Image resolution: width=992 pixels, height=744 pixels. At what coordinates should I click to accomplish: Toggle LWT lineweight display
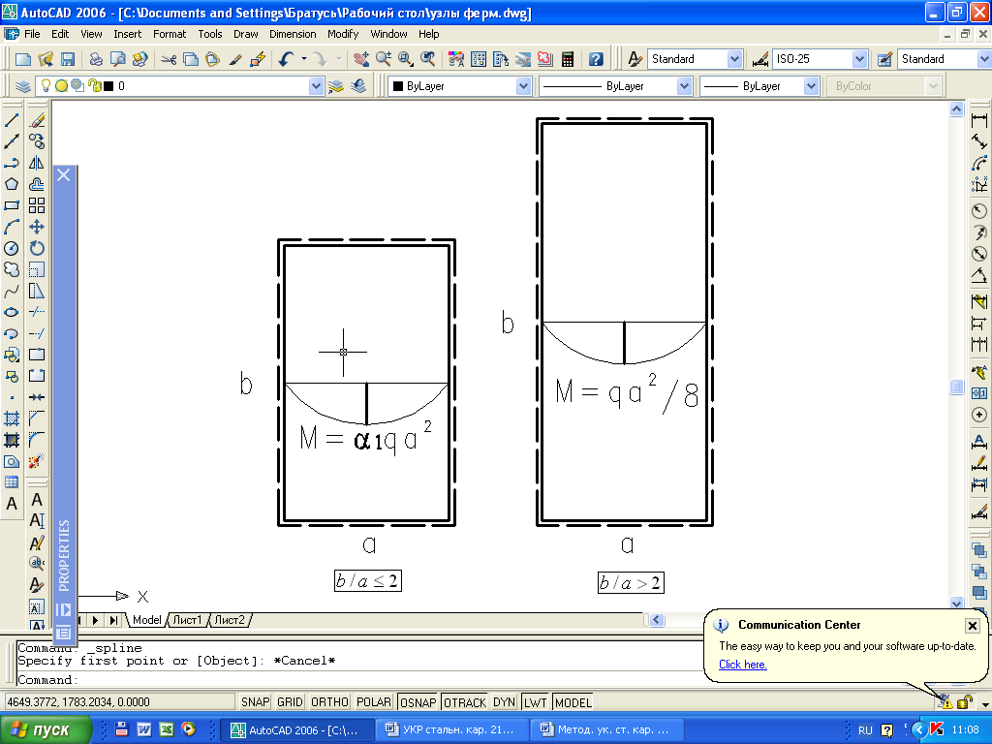535,702
